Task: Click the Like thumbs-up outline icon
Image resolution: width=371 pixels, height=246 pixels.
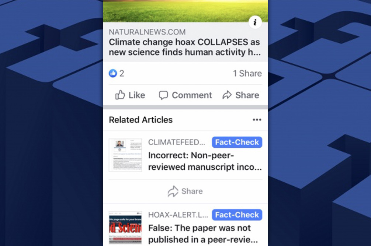Action: [x=120, y=95]
